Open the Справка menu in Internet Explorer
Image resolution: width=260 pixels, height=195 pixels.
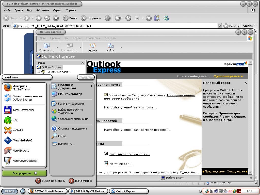click(x=71, y=10)
